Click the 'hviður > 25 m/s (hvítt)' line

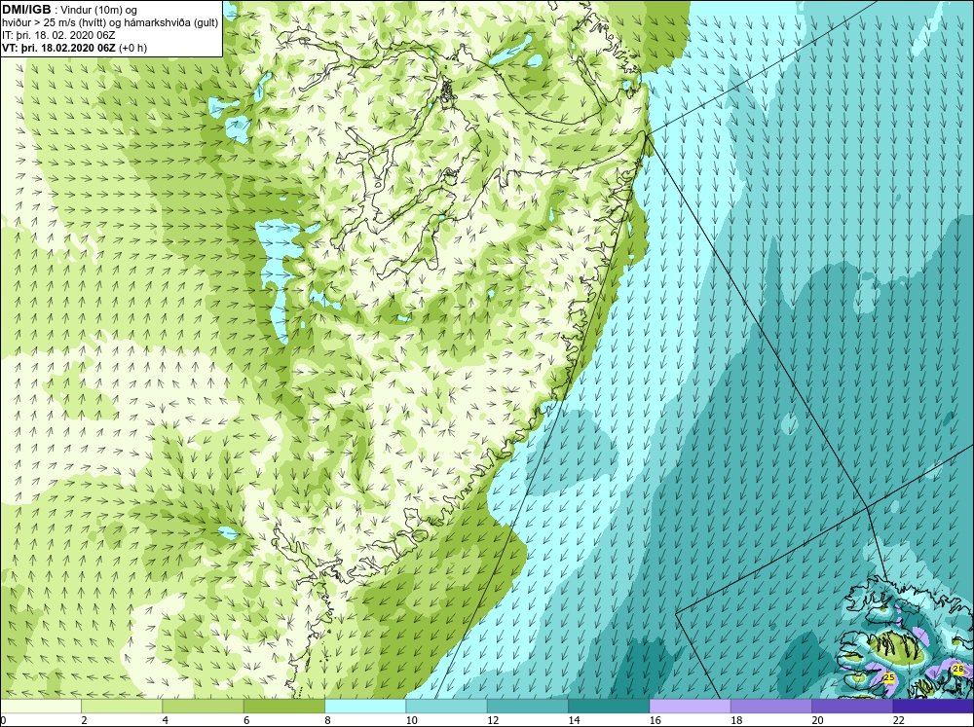point(110,23)
